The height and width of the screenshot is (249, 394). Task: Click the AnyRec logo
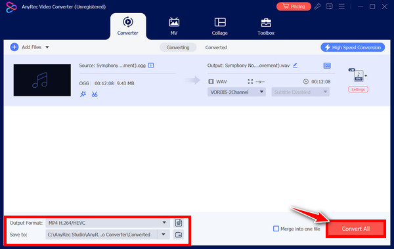tap(11, 7)
